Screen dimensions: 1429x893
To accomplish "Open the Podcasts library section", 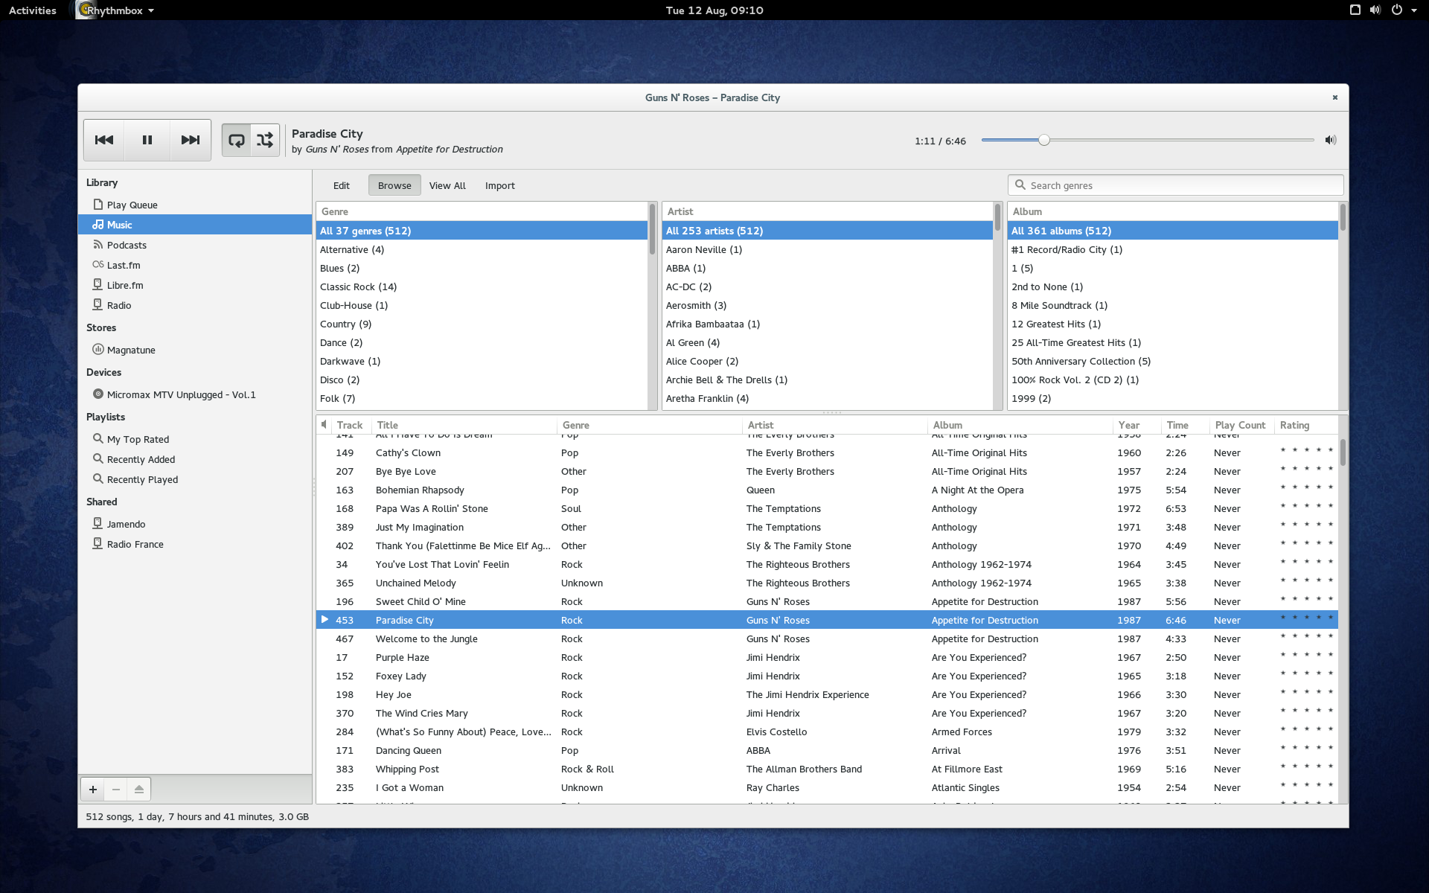I will point(127,245).
